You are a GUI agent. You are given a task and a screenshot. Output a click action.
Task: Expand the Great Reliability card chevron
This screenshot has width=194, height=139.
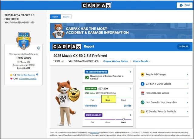(131, 115)
